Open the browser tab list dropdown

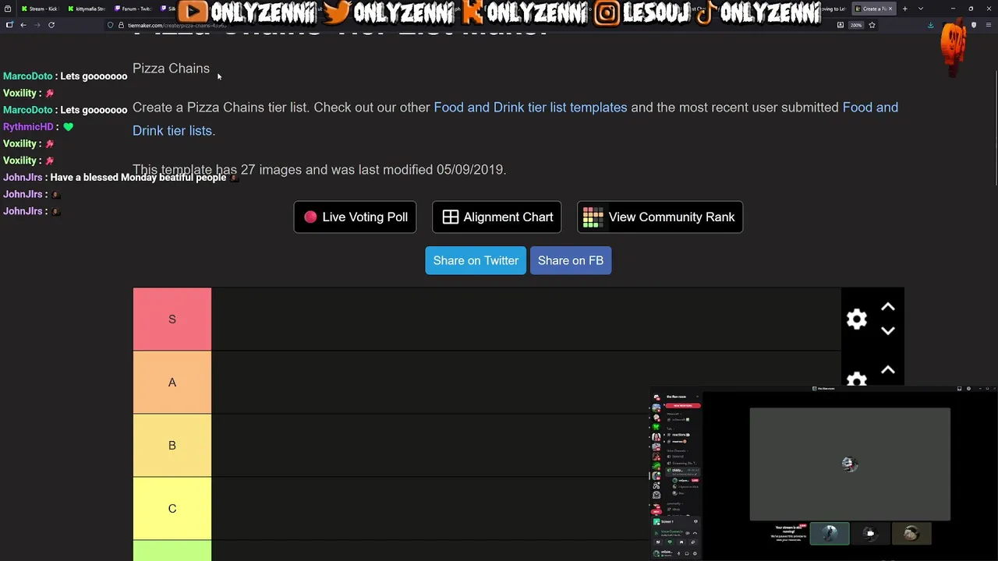(x=921, y=9)
